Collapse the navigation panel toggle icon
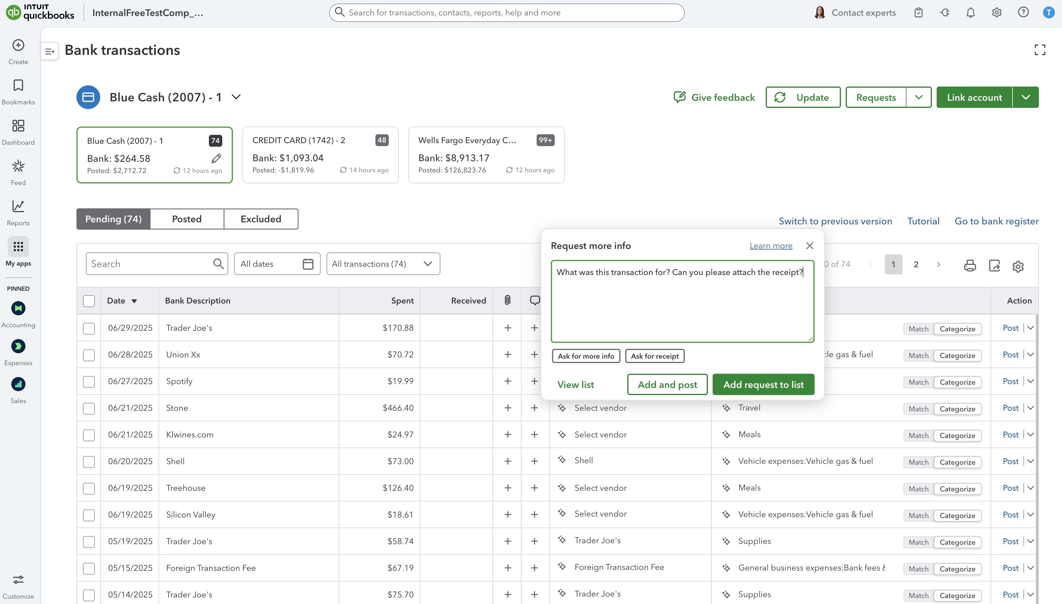 50,52
